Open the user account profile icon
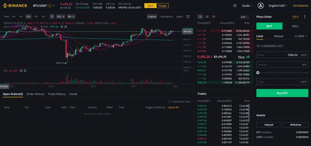The image size is (311, 146). [x=261, y=5]
